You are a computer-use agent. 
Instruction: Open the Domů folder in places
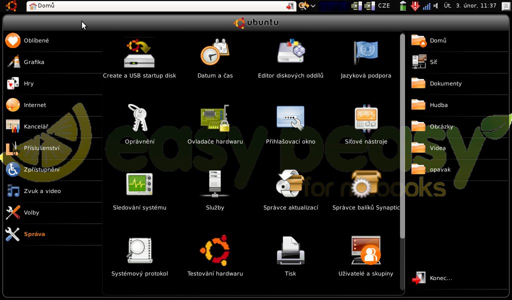(459, 40)
